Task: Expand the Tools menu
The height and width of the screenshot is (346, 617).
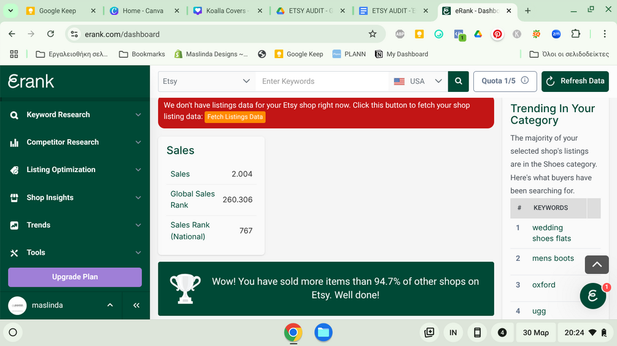Action: pos(138,253)
